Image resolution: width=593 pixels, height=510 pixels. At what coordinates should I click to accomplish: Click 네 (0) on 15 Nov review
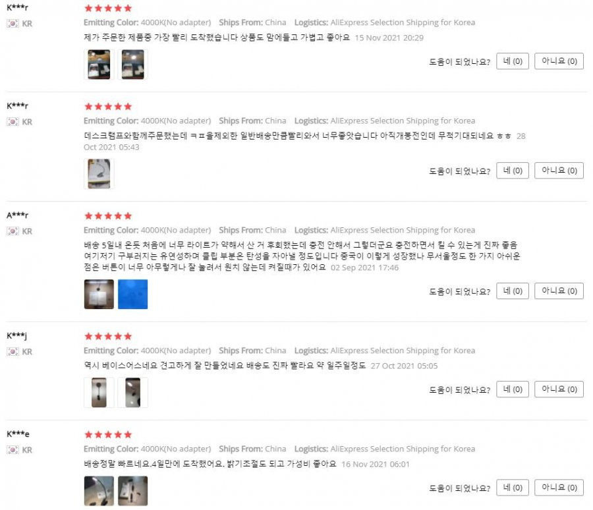(513, 61)
